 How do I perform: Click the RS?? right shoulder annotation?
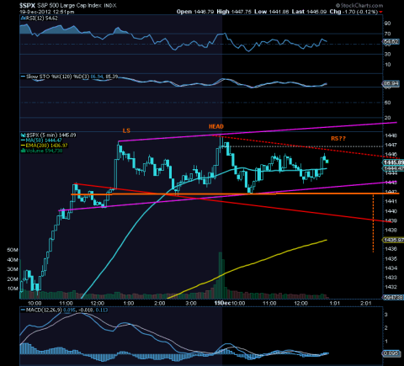[338, 139]
